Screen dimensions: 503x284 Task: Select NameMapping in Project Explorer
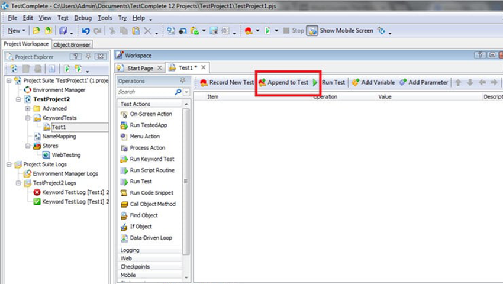(x=59, y=136)
